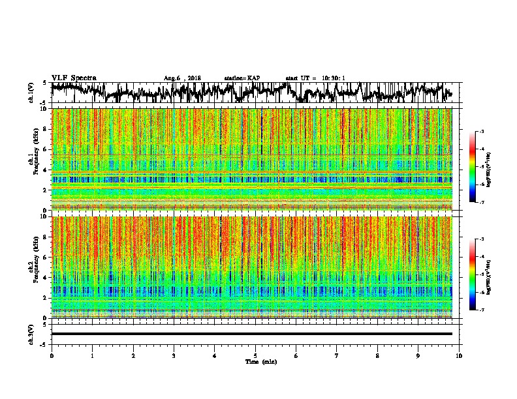Click the "VLF Spectra" plot title
517x399 pixels.
(74, 78)
